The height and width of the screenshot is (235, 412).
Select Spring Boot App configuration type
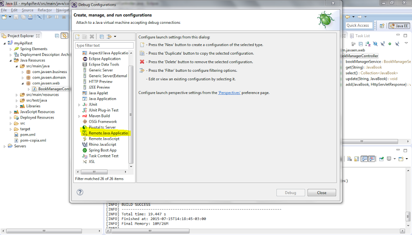coord(99,150)
